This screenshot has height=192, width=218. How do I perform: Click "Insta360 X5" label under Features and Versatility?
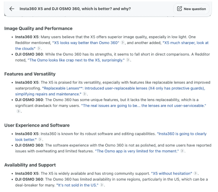coord(27,82)
